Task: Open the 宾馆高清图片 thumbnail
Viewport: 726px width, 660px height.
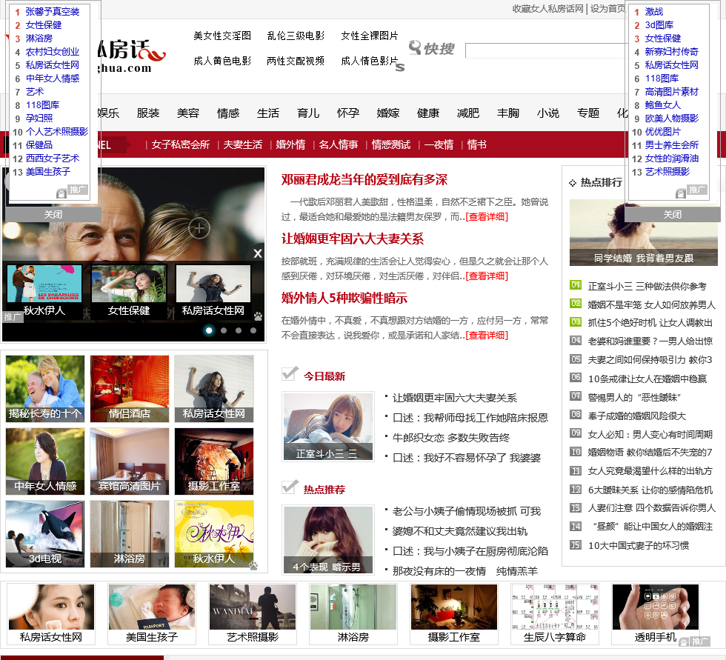Action: [x=130, y=461]
